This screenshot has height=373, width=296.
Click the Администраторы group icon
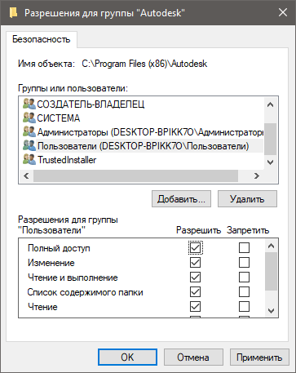pos(29,132)
